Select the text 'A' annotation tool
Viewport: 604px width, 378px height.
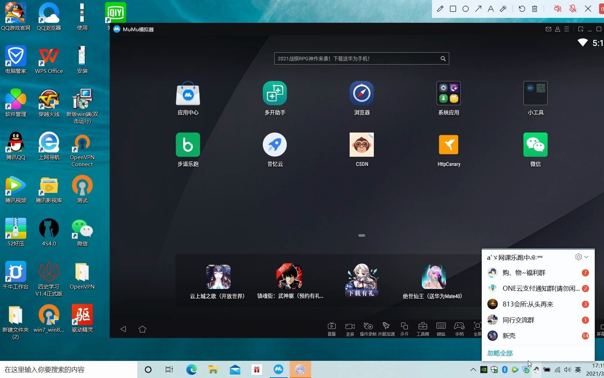tap(491, 9)
